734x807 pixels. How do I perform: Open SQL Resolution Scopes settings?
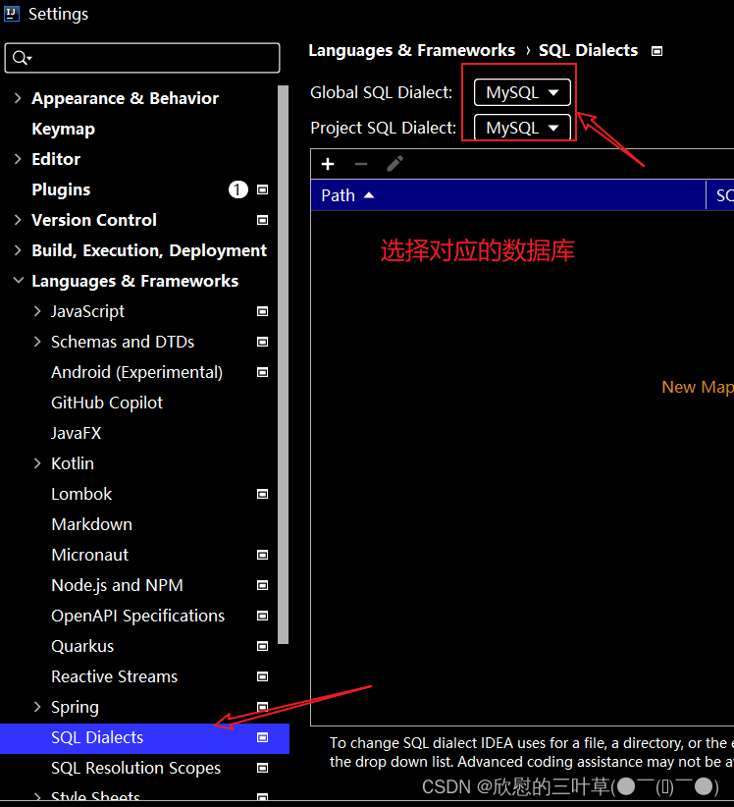point(136,768)
